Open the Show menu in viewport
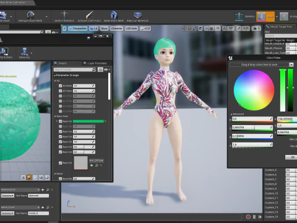The height and width of the screenshot is (223, 297). pyautogui.click(x=104, y=28)
